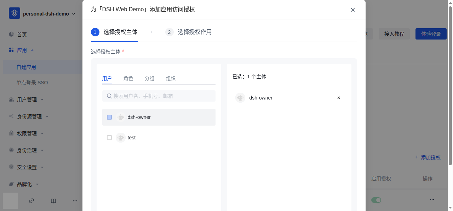Click the scrollbar up arrow
This screenshot has height=211, width=453.
point(450,3)
